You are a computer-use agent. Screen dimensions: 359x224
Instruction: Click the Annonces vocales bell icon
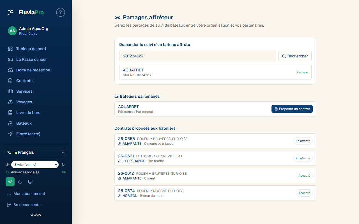point(8,172)
